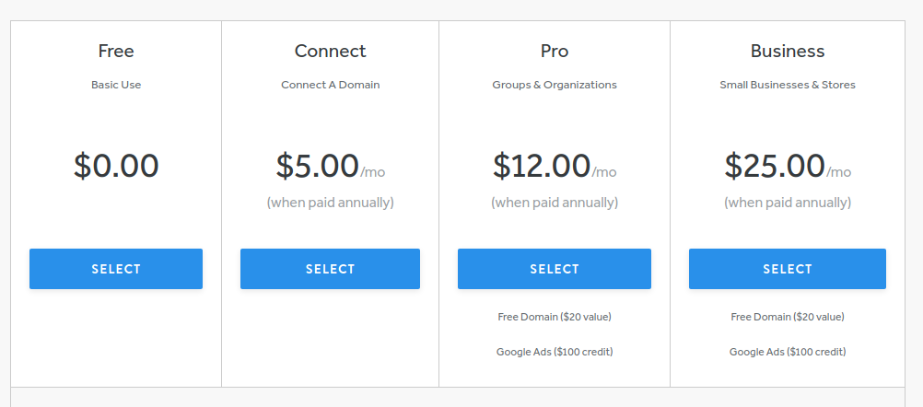The height and width of the screenshot is (407, 923).
Task: Select the Connect plan button
Action: point(330,269)
